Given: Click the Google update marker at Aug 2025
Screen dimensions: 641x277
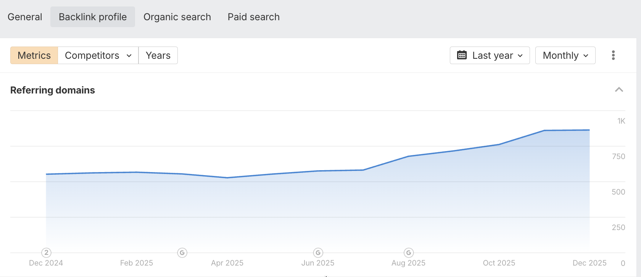Looking at the screenshot, I should click(x=409, y=253).
